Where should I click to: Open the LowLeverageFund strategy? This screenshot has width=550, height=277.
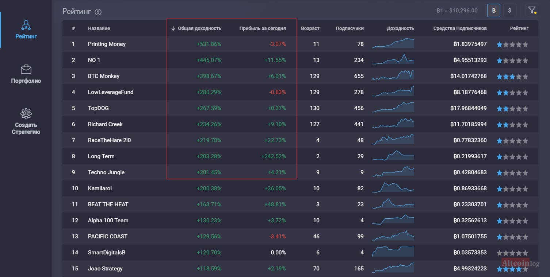(x=111, y=92)
